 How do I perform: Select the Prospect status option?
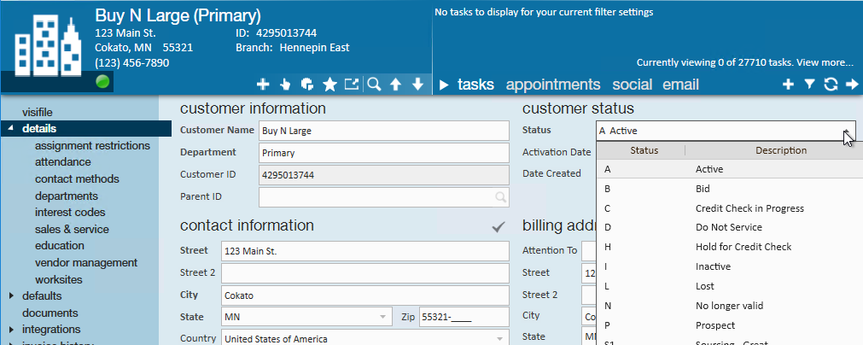coord(730,325)
